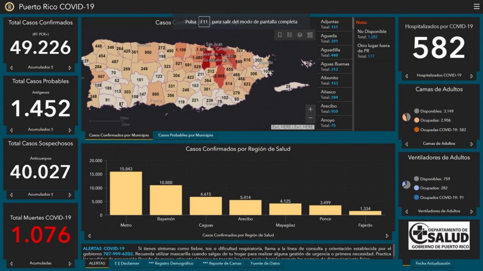Zoom out on the map
The height and width of the screenshot is (271, 483).
(310, 118)
